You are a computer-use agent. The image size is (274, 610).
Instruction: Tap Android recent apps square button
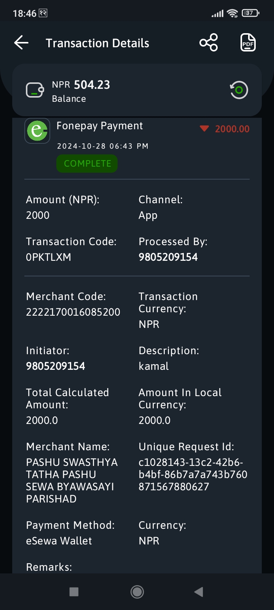pos(74,592)
